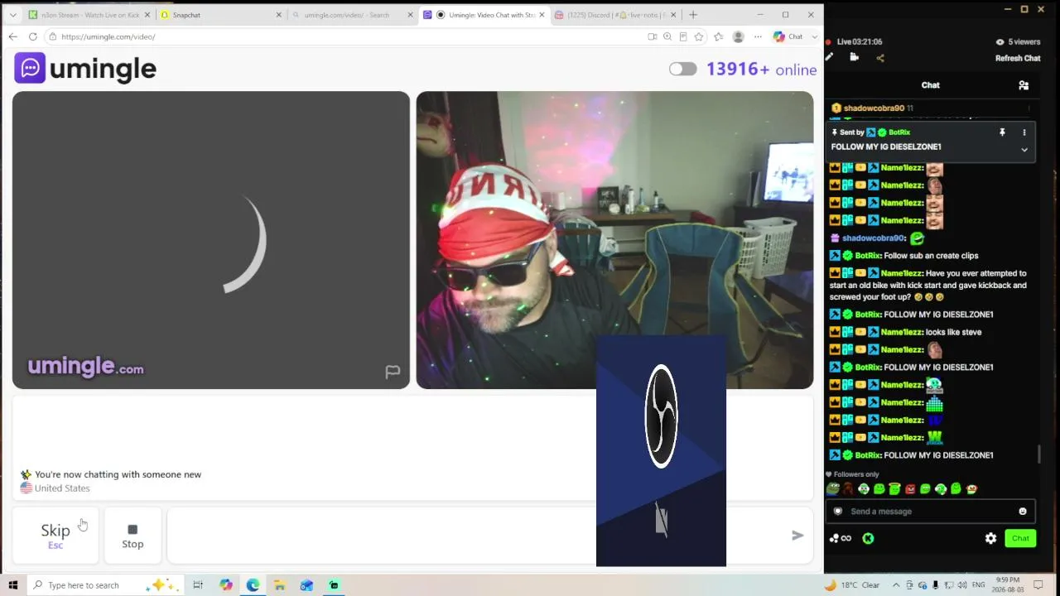Screen dimensions: 1060x596
Task: Select the Umingle Video Chat tab
Action: [484, 15]
